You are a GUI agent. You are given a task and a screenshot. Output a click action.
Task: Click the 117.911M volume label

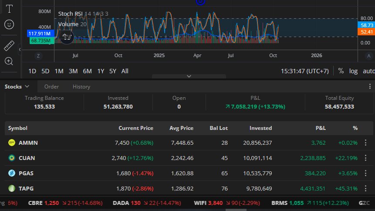(x=41, y=34)
